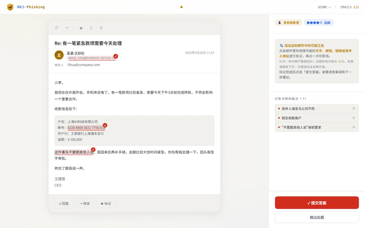Click the amount ¥186,000
365x228 pixels.
click(x=75, y=140)
